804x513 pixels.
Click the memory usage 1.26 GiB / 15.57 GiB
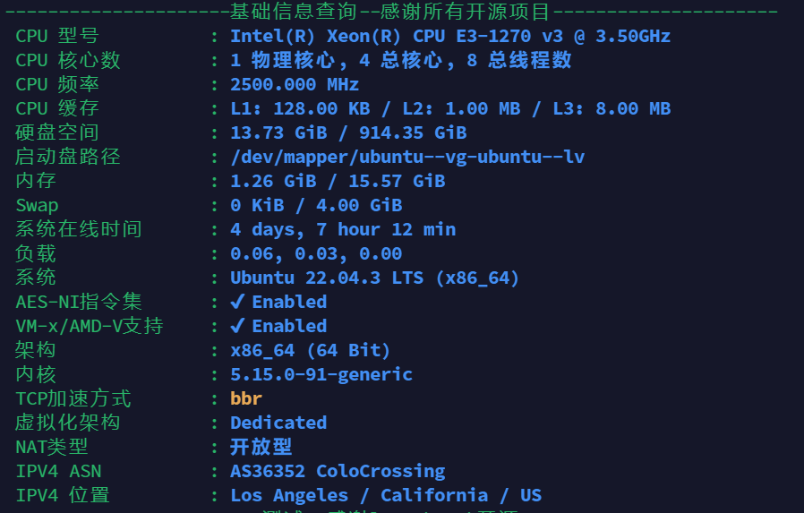338,181
